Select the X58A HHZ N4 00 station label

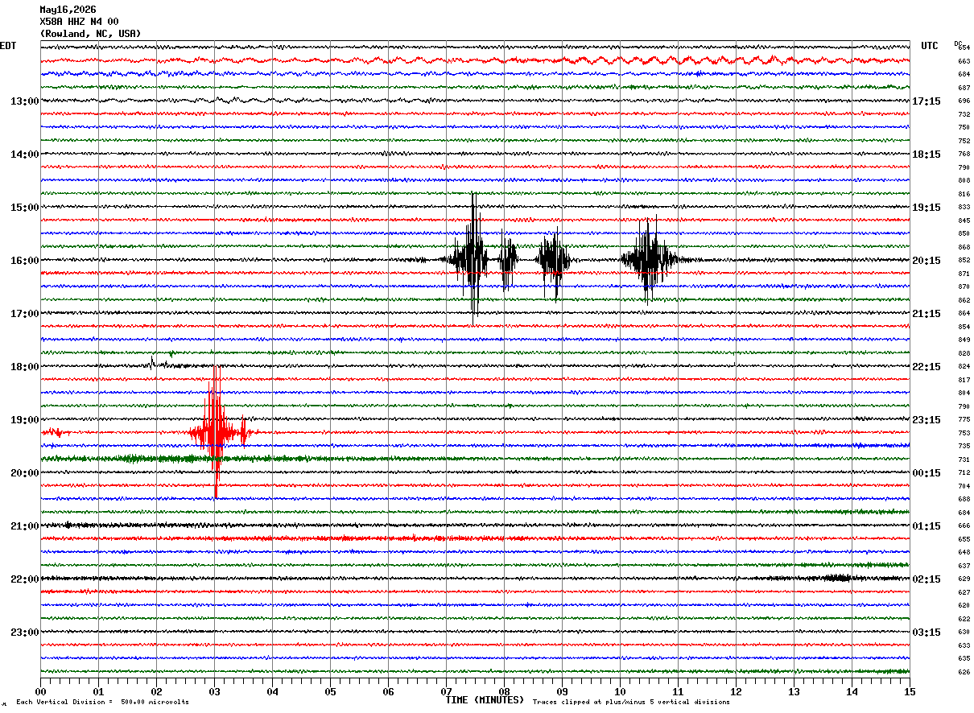tap(79, 22)
